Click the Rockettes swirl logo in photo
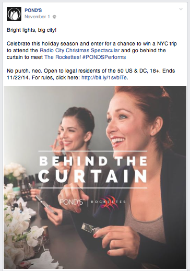 pos(108,202)
